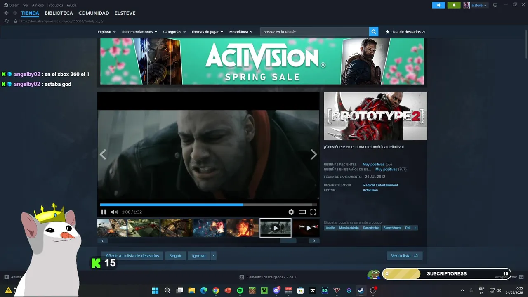Show the previous media with the left arrow
The image size is (528, 297).
(x=103, y=155)
